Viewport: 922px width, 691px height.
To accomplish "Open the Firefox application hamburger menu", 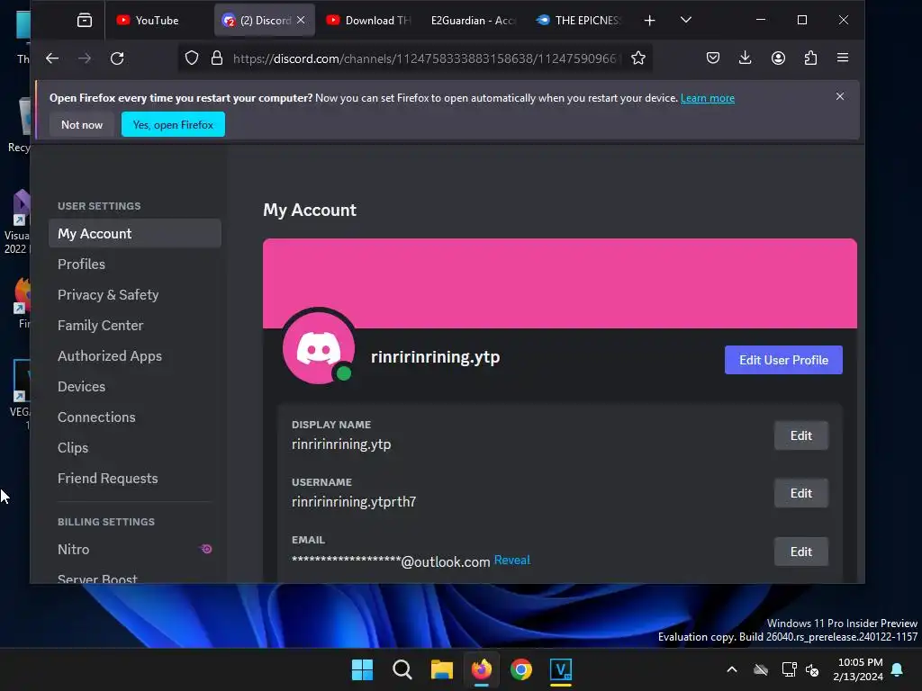I will [x=843, y=58].
